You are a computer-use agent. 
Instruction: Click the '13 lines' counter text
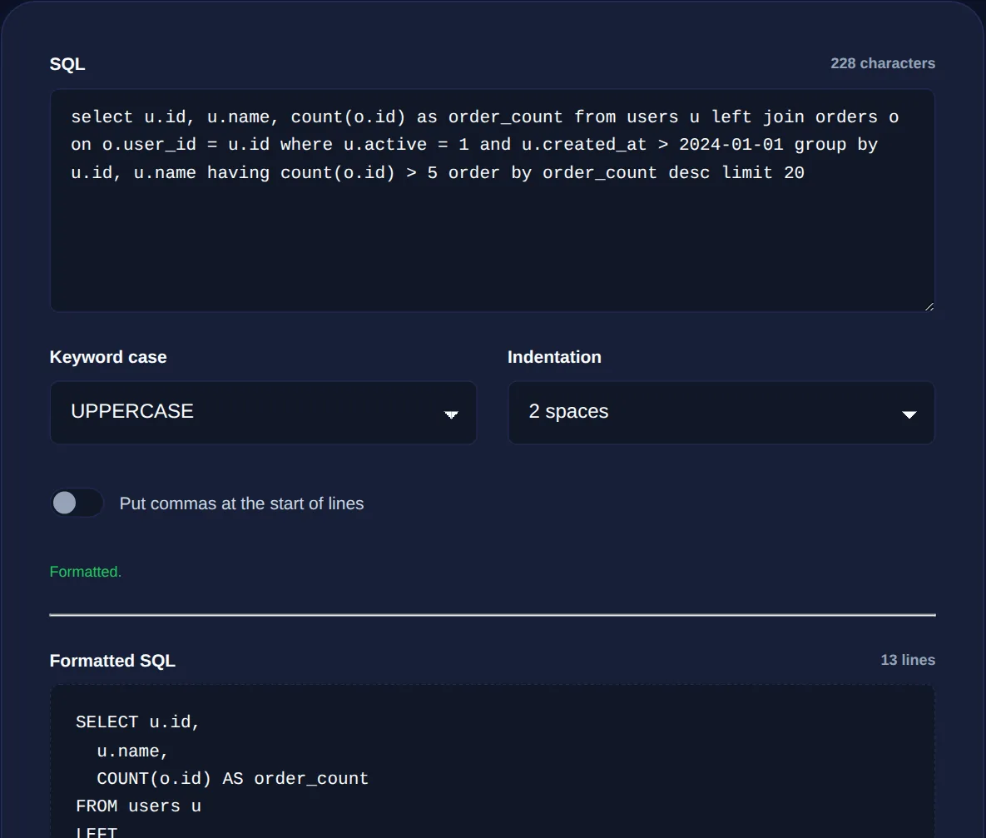click(908, 660)
